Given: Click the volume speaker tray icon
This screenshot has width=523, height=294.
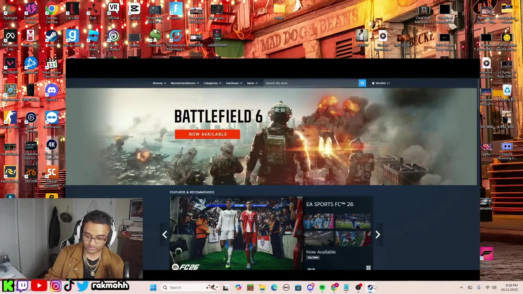Looking at the screenshot, I should click(494, 287).
